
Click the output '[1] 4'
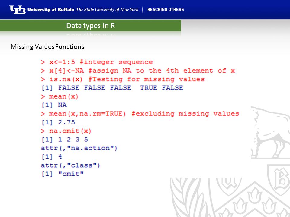point(52,157)
